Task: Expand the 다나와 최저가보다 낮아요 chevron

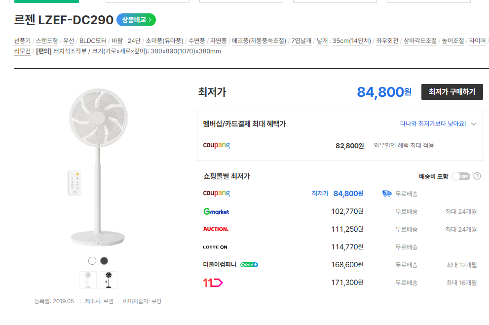Action: coord(474,124)
